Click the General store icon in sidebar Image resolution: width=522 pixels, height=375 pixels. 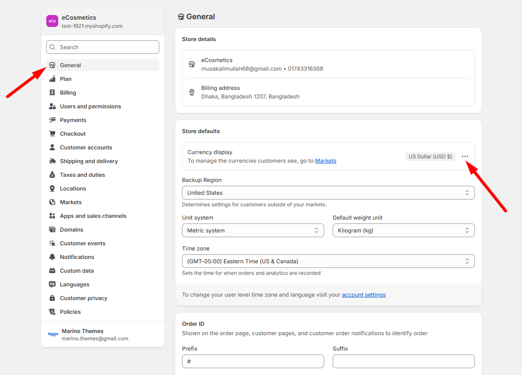coord(52,65)
